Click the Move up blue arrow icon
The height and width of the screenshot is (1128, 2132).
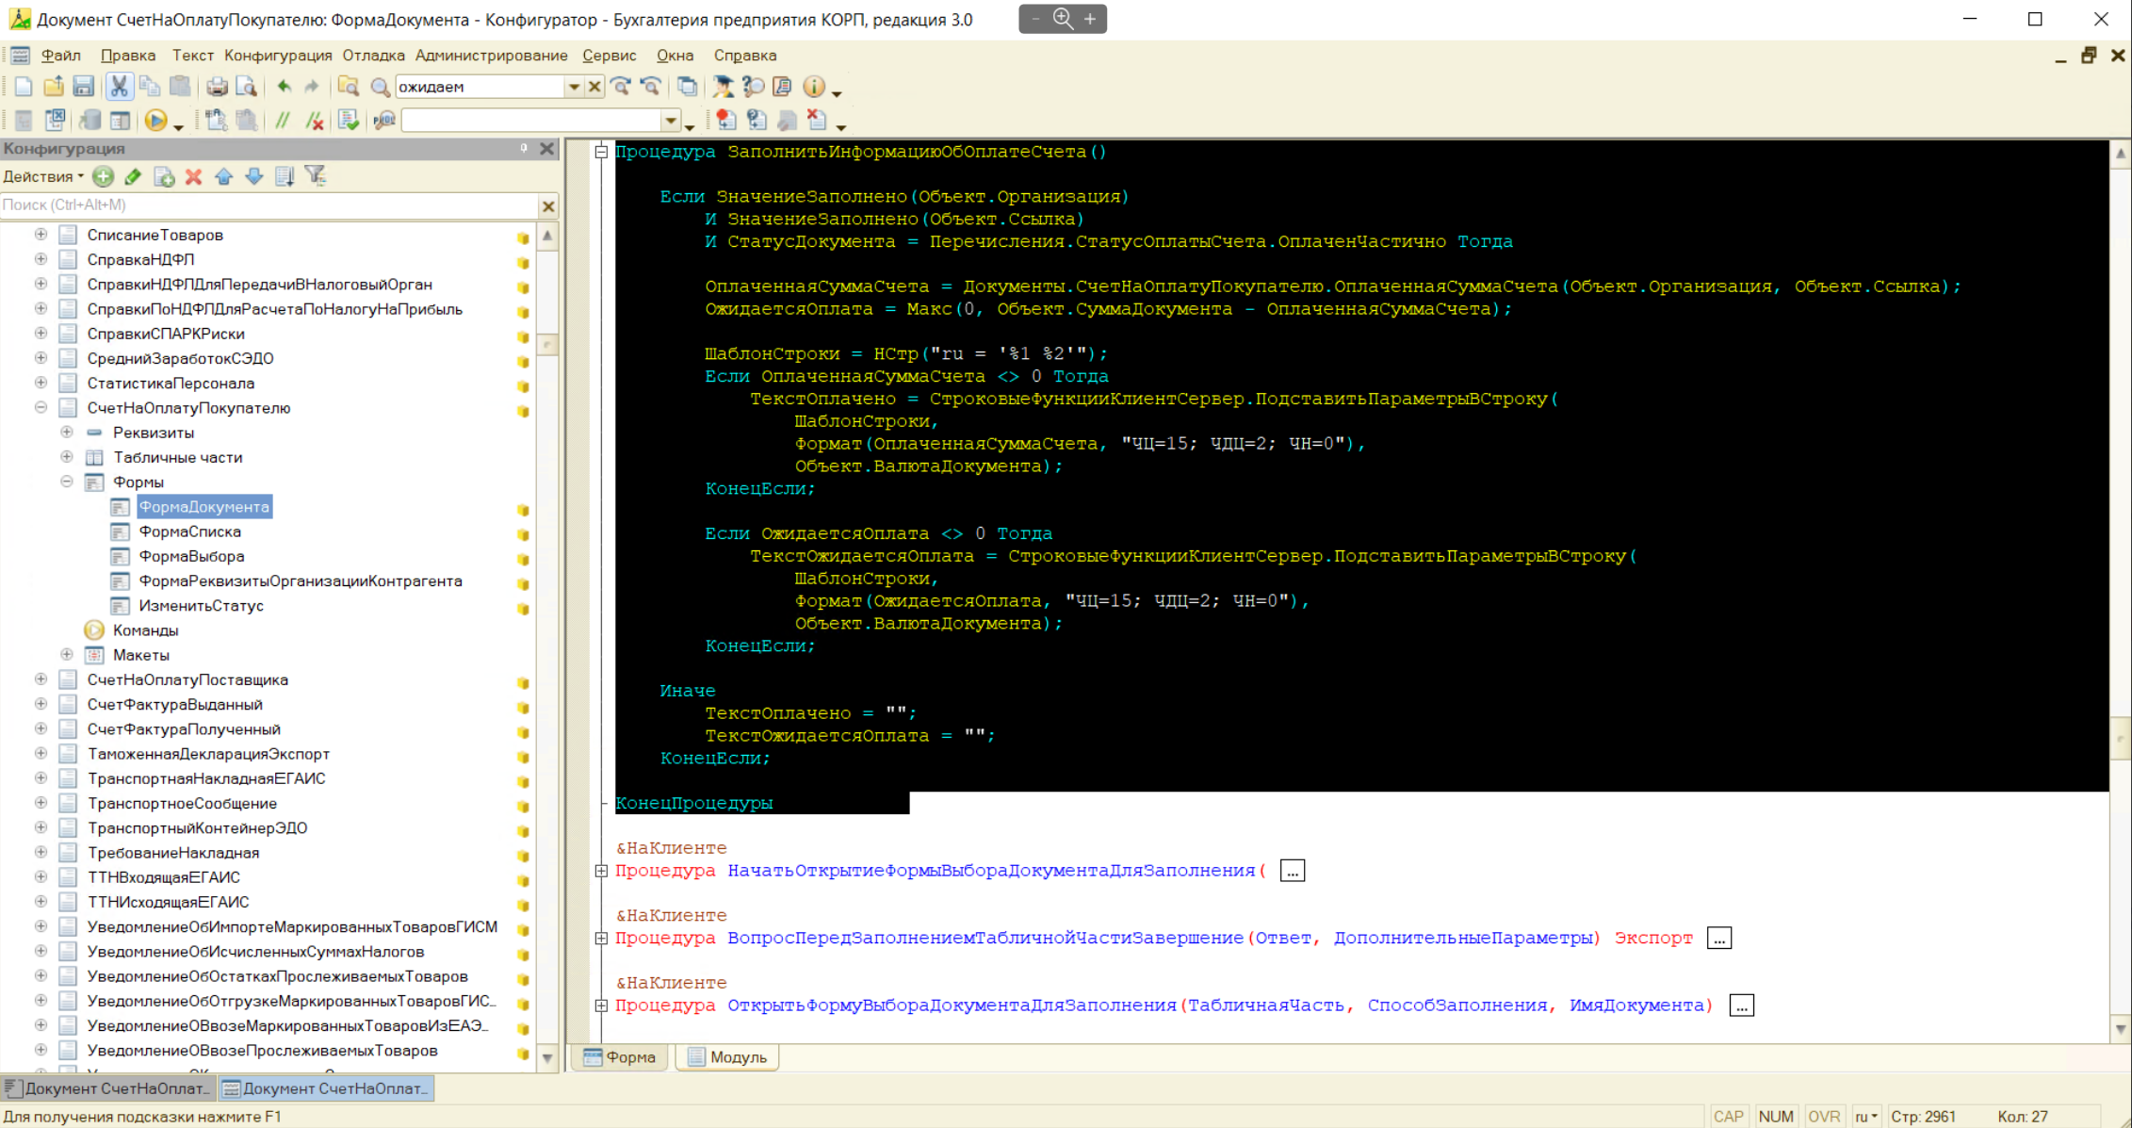click(x=224, y=177)
